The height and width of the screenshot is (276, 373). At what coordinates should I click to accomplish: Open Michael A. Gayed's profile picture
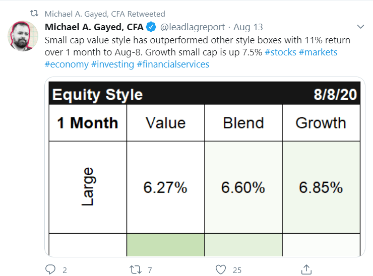(23, 36)
